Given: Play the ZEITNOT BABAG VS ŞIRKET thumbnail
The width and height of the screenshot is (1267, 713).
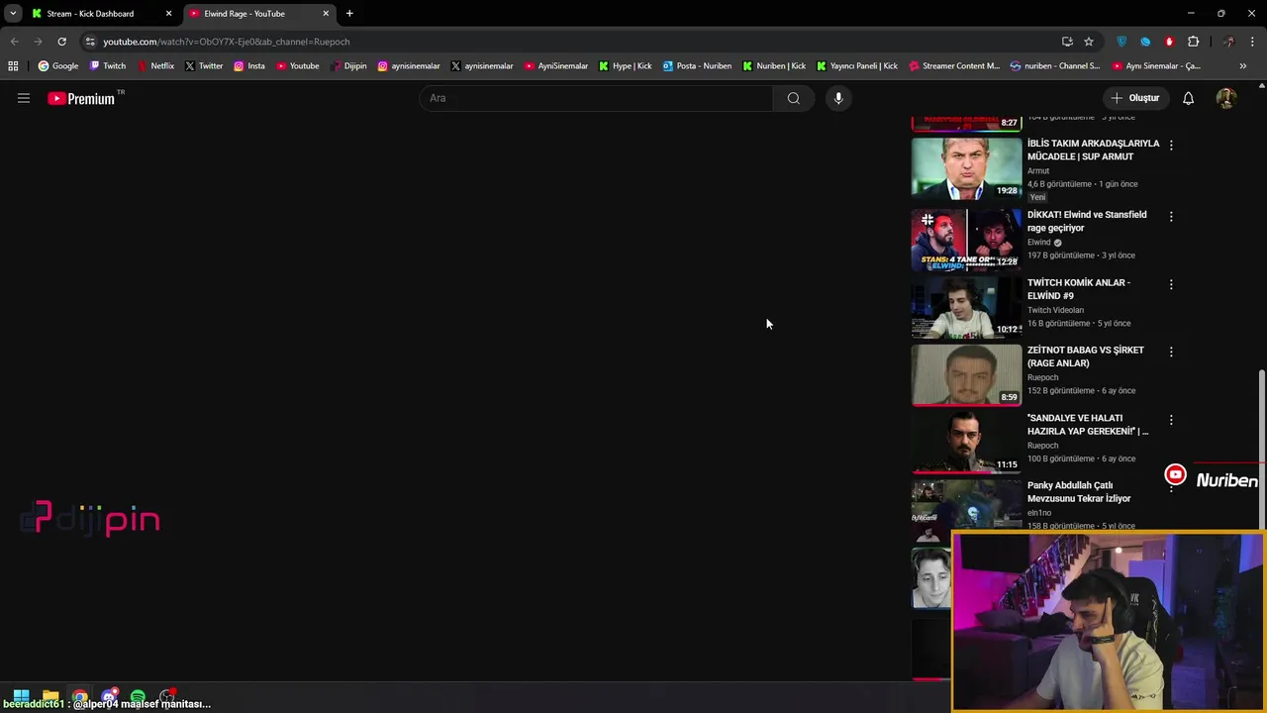Looking at the screenshot, I should click(x=966, y=374).
